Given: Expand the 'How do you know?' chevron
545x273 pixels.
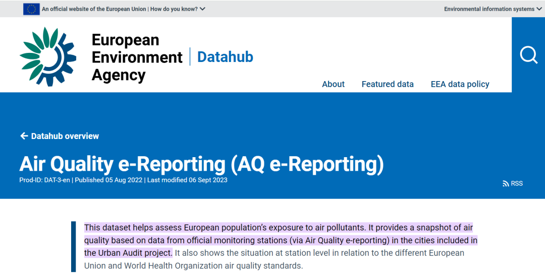Looking at the screenshot, I should point(203,9).
